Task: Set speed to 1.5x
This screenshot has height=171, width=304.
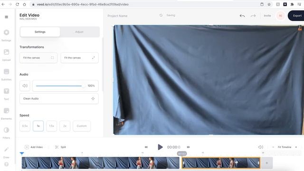Action: click(x=51, y=126)
